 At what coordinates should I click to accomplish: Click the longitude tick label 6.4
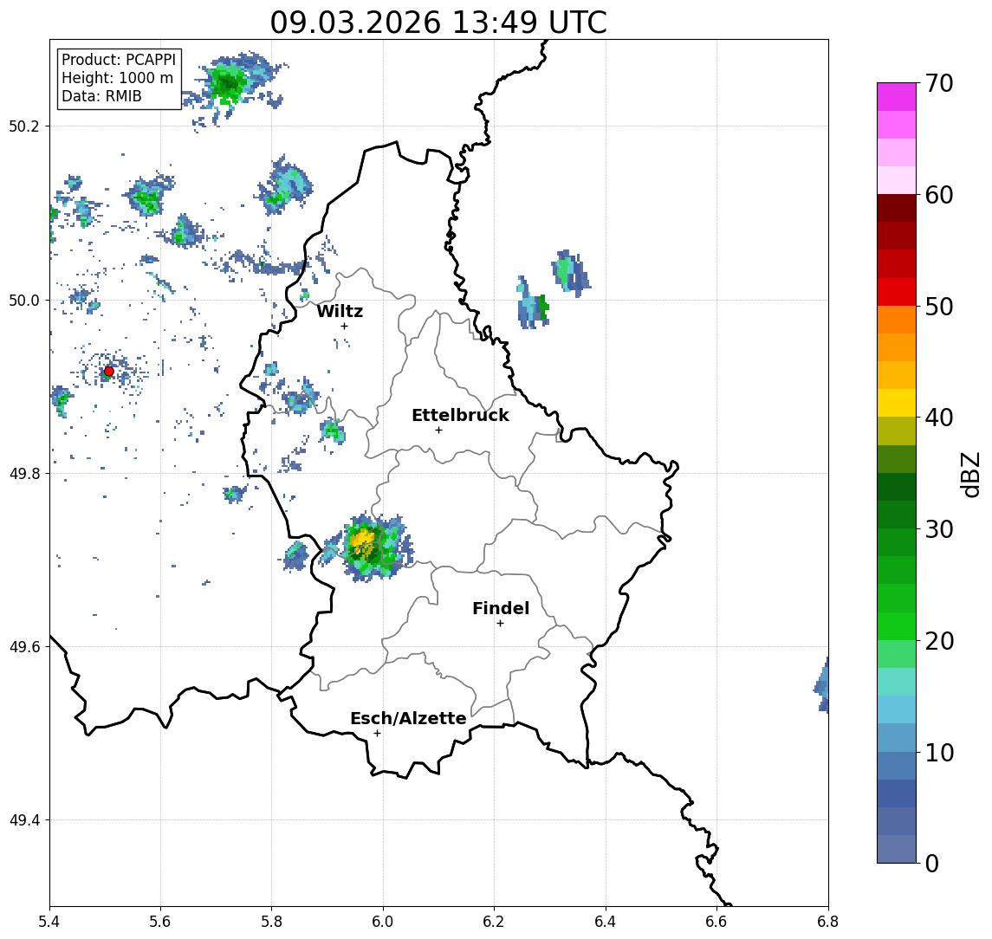pos(606,922)
